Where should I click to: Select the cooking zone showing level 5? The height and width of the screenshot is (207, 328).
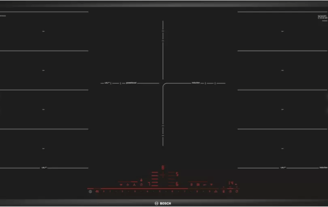point(177,174)
